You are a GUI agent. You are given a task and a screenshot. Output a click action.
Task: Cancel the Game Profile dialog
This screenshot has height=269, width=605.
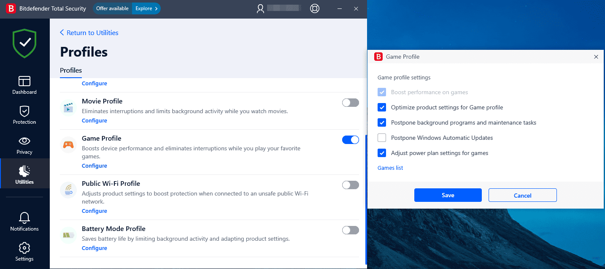click(523, 195)
